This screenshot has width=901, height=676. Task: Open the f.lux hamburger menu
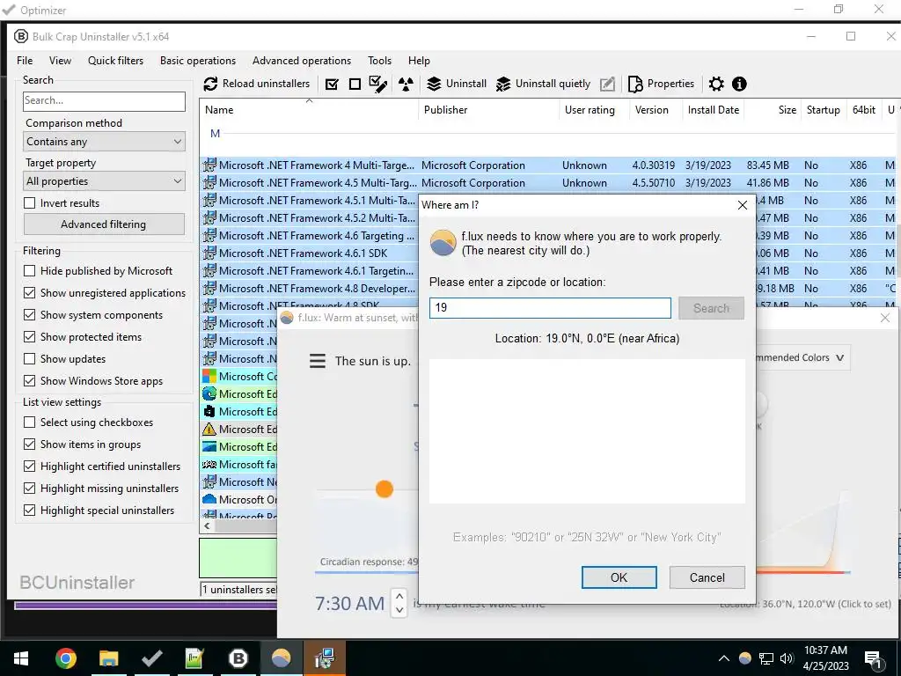317,361
